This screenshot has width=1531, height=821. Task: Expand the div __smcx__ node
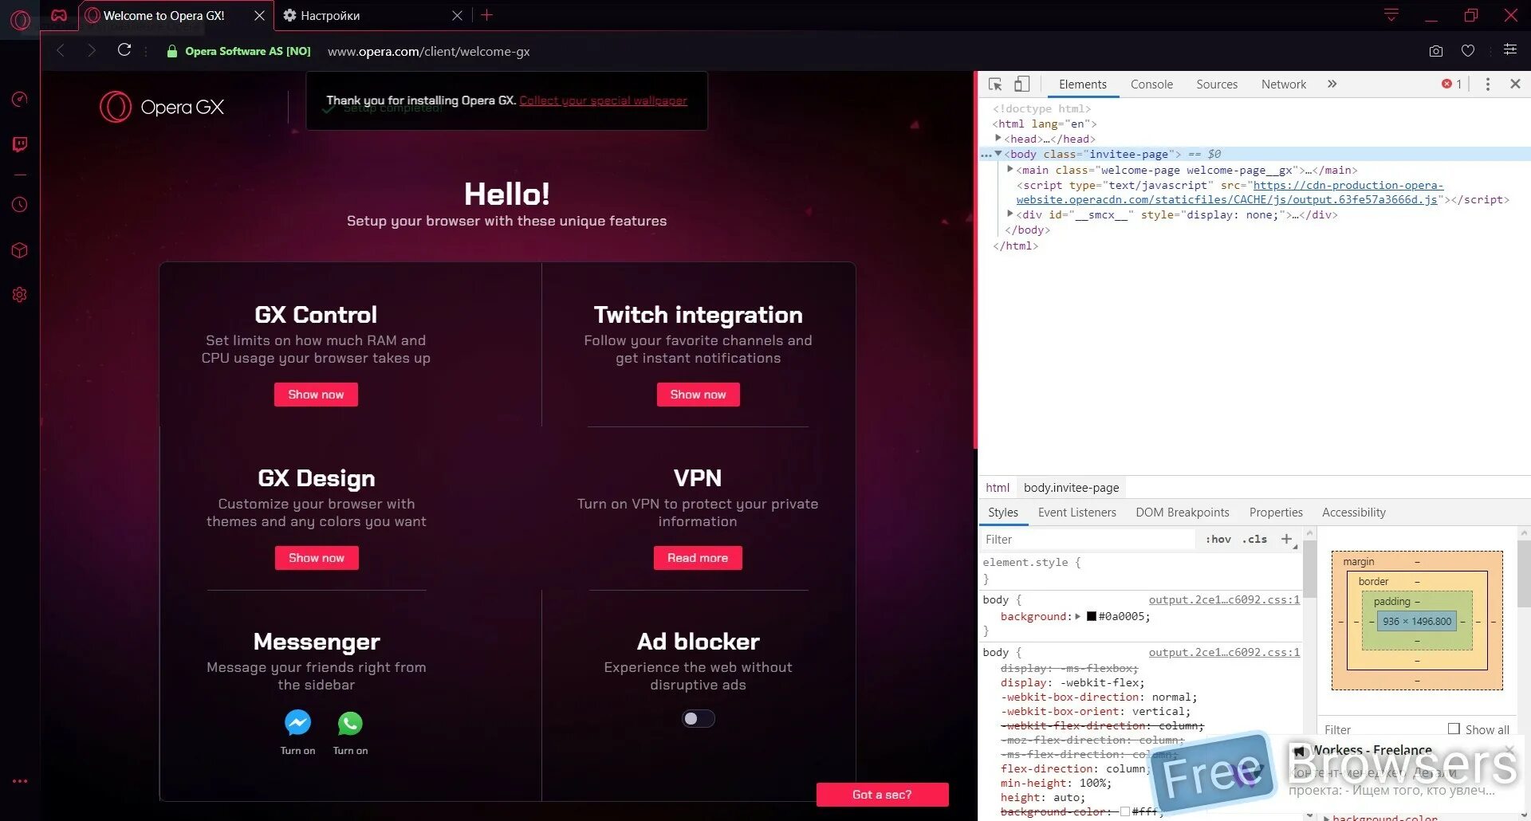(x=1010, y=214)
